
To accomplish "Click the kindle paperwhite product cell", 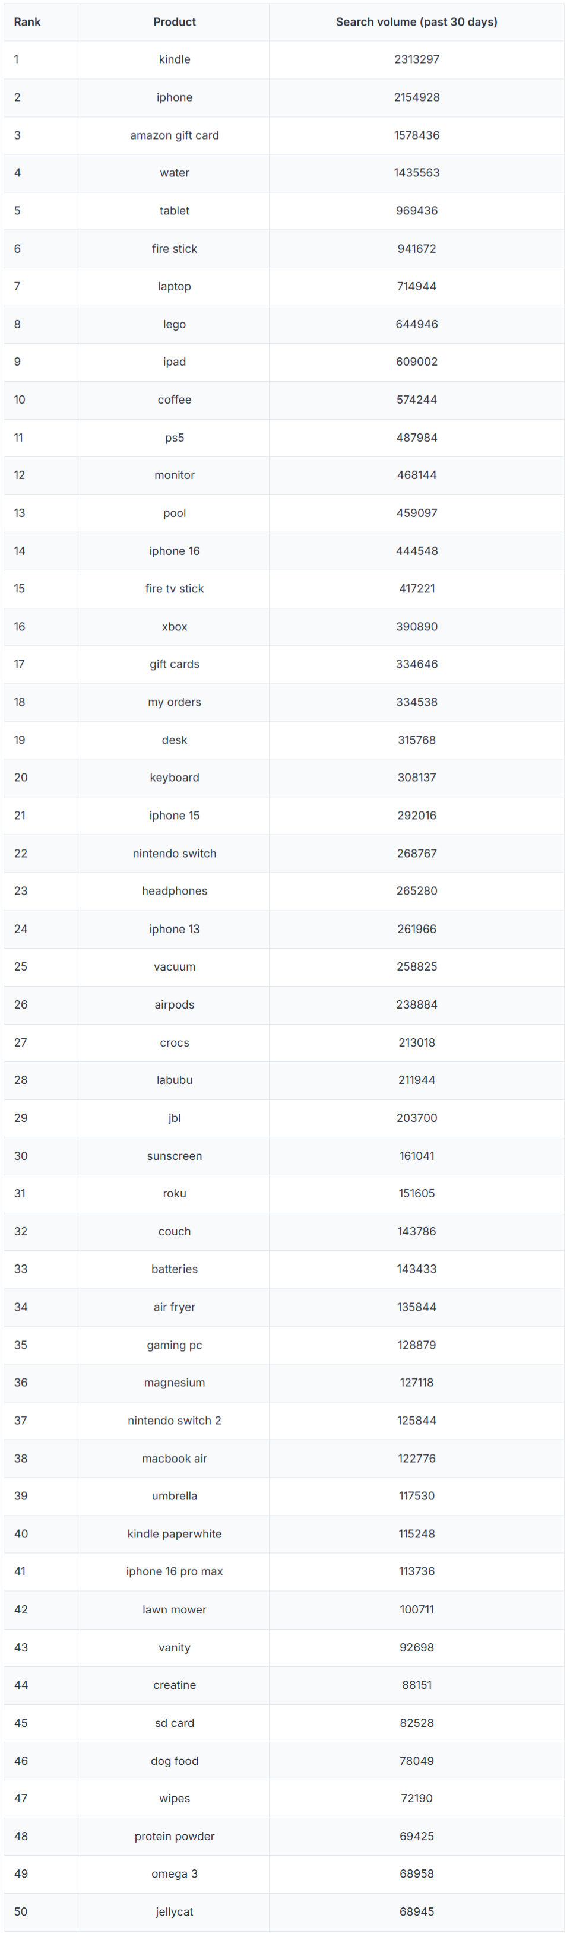I will (175, 1534).
